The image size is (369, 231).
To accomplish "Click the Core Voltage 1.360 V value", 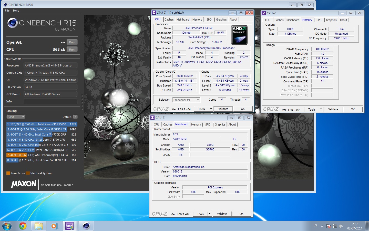I will [x=217, y=42].
